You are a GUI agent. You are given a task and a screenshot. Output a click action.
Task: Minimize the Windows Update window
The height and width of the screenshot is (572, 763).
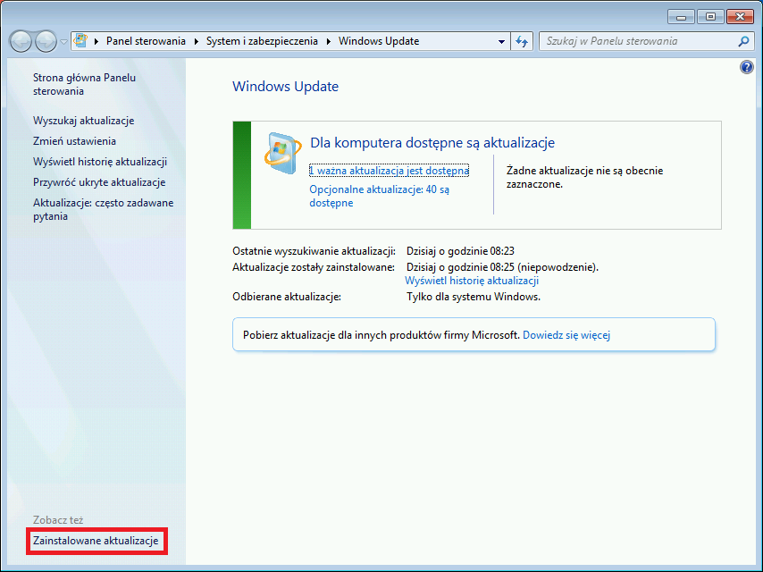coord(681,17)
